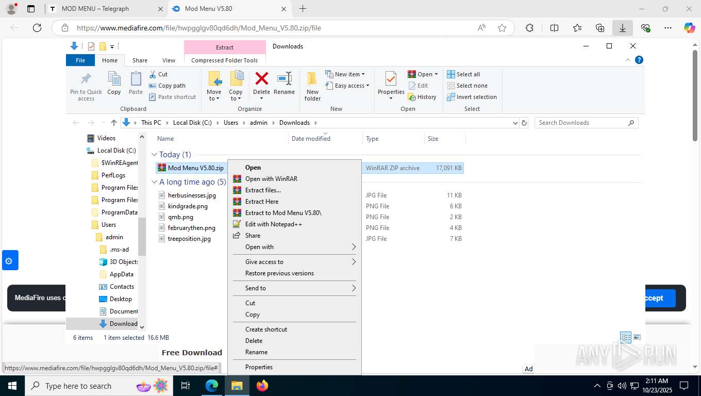Screen dimensions: 701x396
Task: Switch to the Share ribbon tab
Action: pyautogui.click(x=140, y=60)
